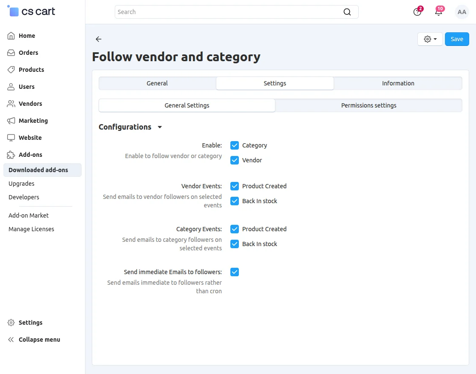Click the Users person icon

[x=11, y=87]
